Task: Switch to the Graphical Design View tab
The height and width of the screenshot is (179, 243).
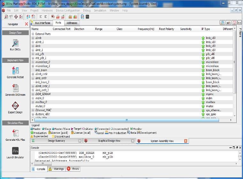Action: [x=109, y=141]
